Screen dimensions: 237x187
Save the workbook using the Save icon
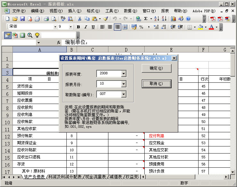pyautogui.click(x=22, y=19)
